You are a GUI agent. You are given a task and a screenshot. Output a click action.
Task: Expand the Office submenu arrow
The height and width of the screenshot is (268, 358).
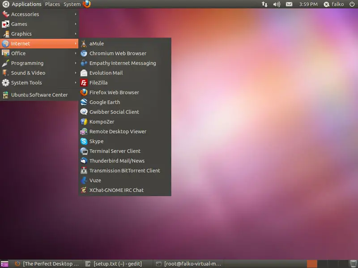point(75,53)
